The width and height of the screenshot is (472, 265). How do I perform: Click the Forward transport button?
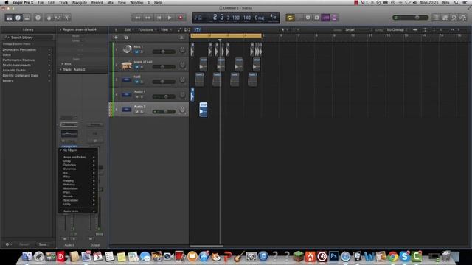click(x=147, y=18)
